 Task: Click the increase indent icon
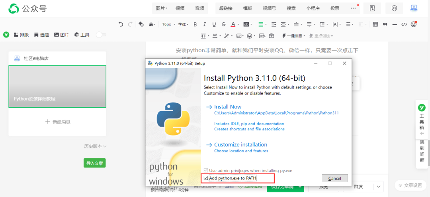click(x=274, y=24)
